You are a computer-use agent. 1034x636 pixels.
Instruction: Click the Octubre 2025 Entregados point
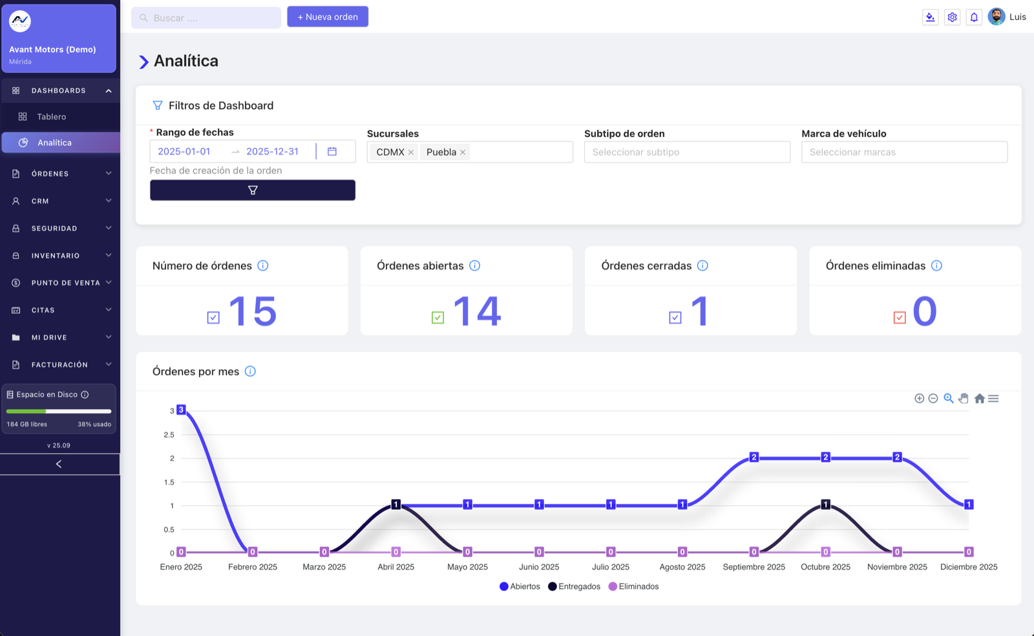tap(825, 504)
